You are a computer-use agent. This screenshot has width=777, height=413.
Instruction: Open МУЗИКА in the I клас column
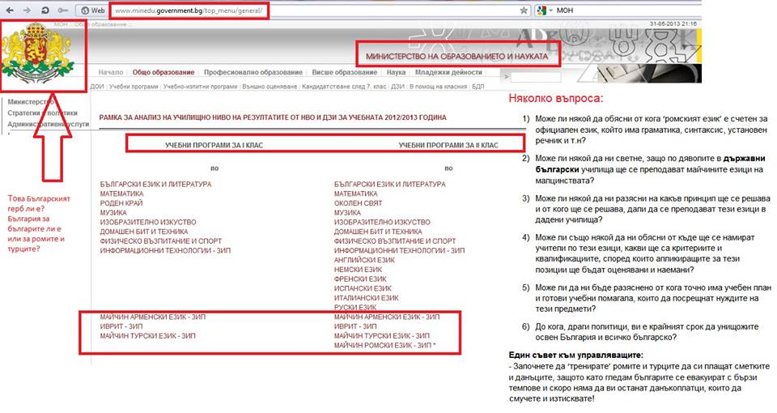113,213
